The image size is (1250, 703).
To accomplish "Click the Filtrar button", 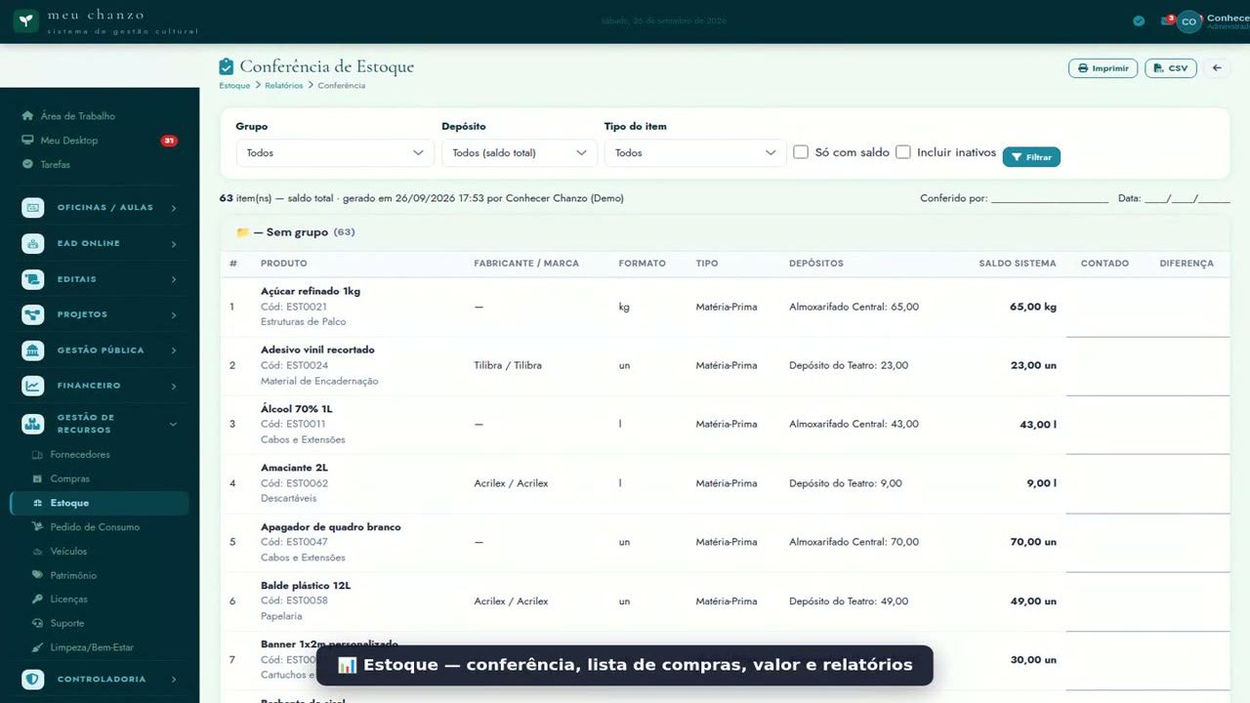I will 1031,157.
